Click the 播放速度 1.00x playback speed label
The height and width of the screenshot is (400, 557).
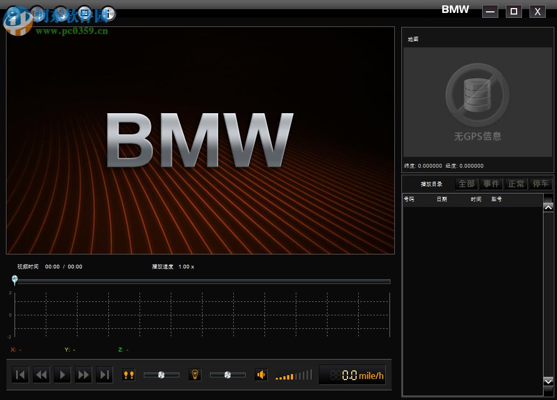pyautogui.click(x=174, y=266)
